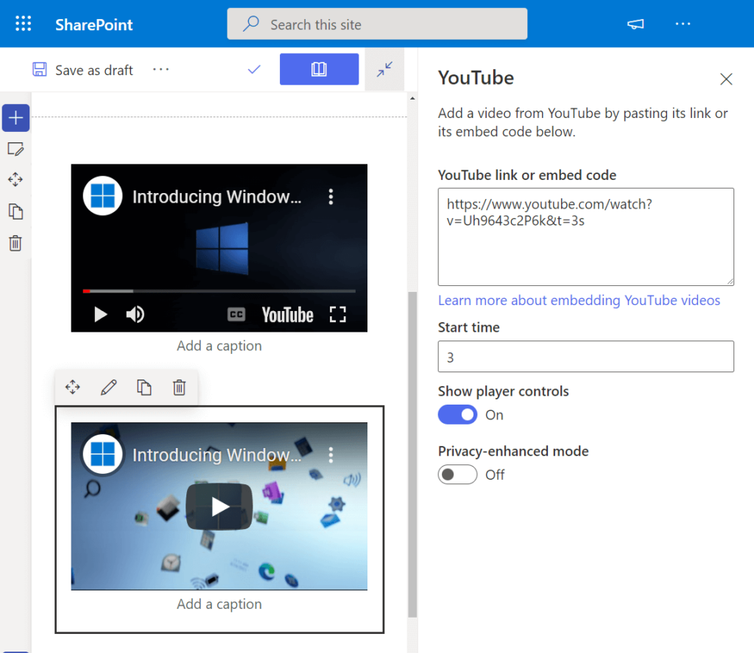Click the edit web part pencil icon
The height and width of the screenshot is (653, 754).
(x=108, y=387)
